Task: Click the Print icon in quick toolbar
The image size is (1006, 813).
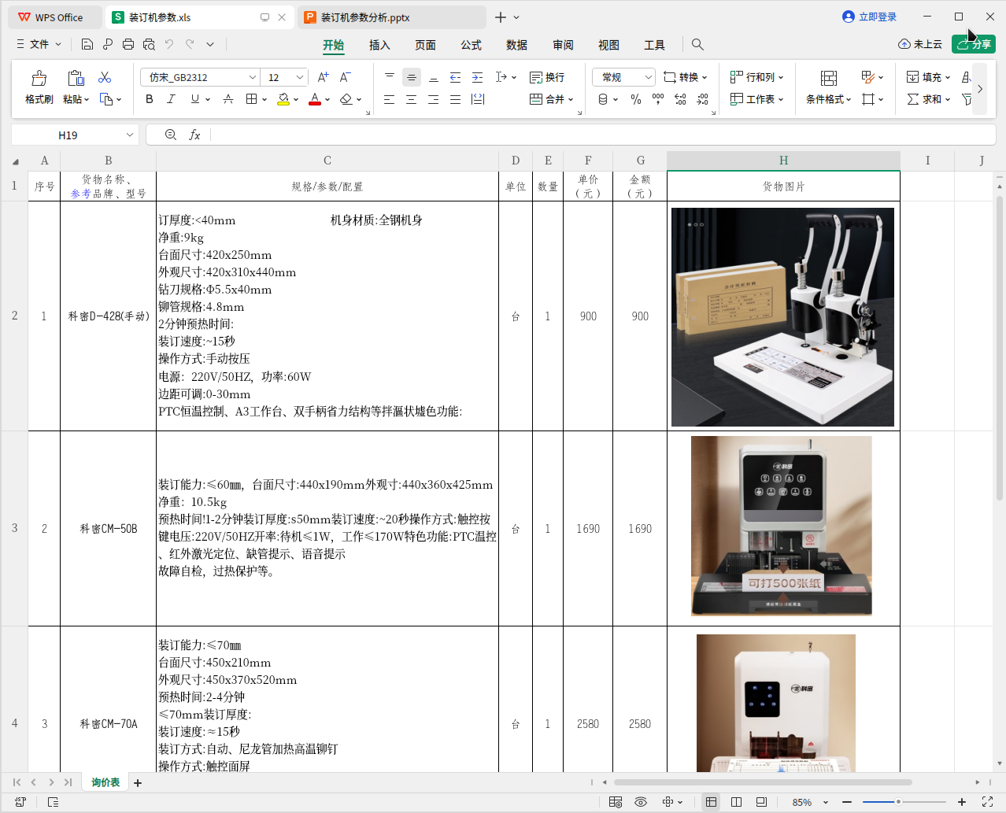Action: (x=128, y=45)
